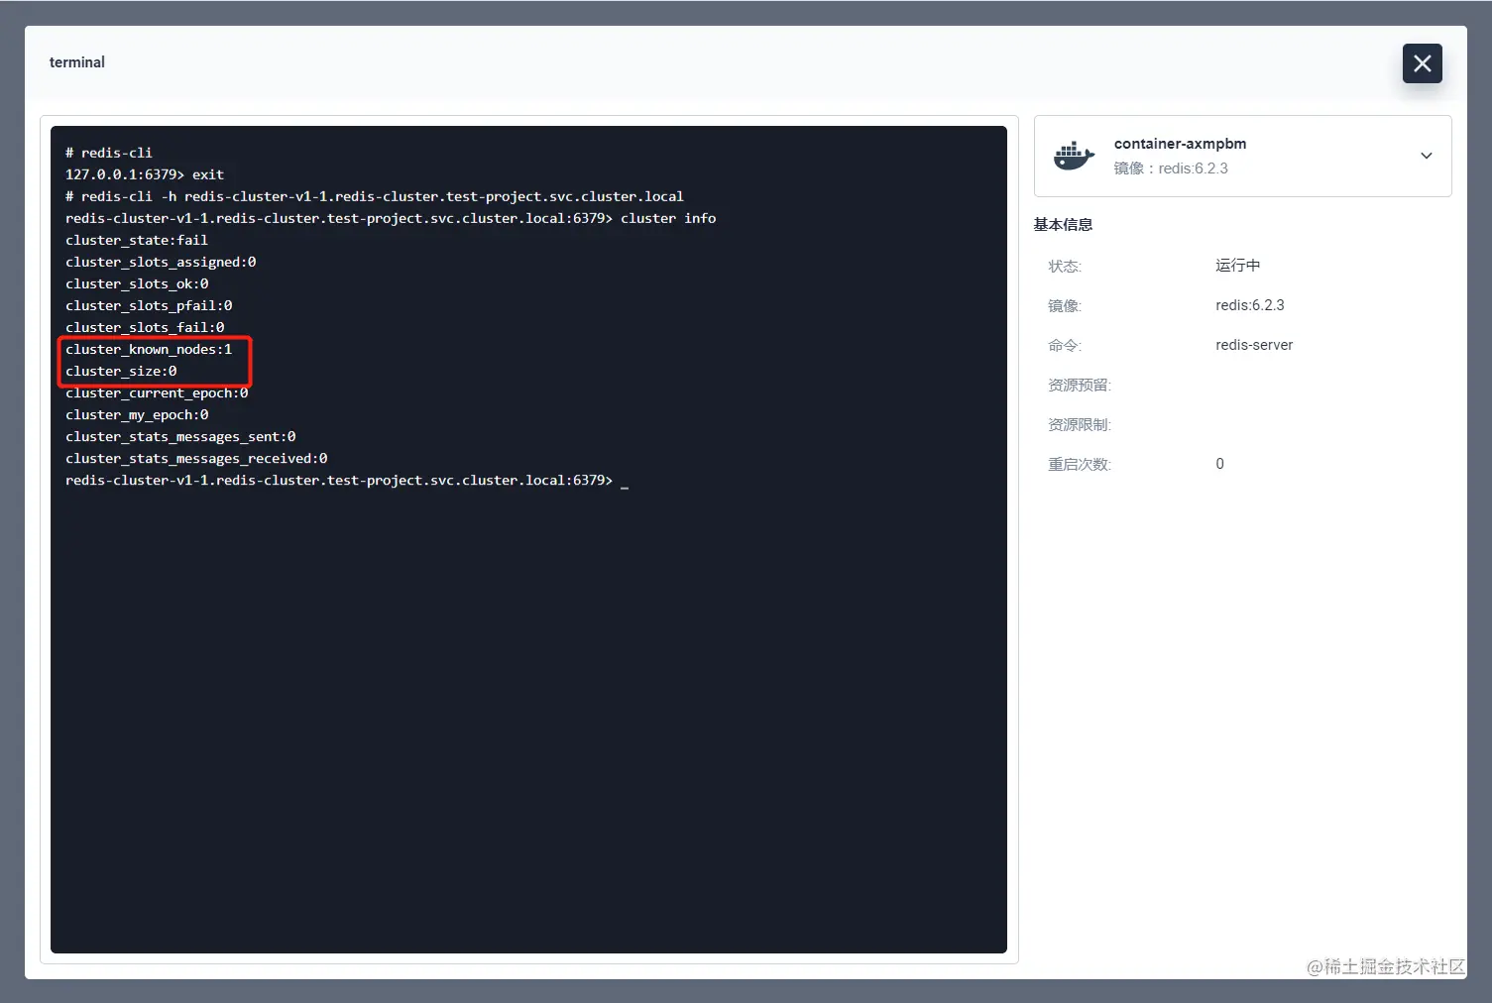Click the 重启次数 label
This screenshot has width=1492, height=1003.
1080,464
